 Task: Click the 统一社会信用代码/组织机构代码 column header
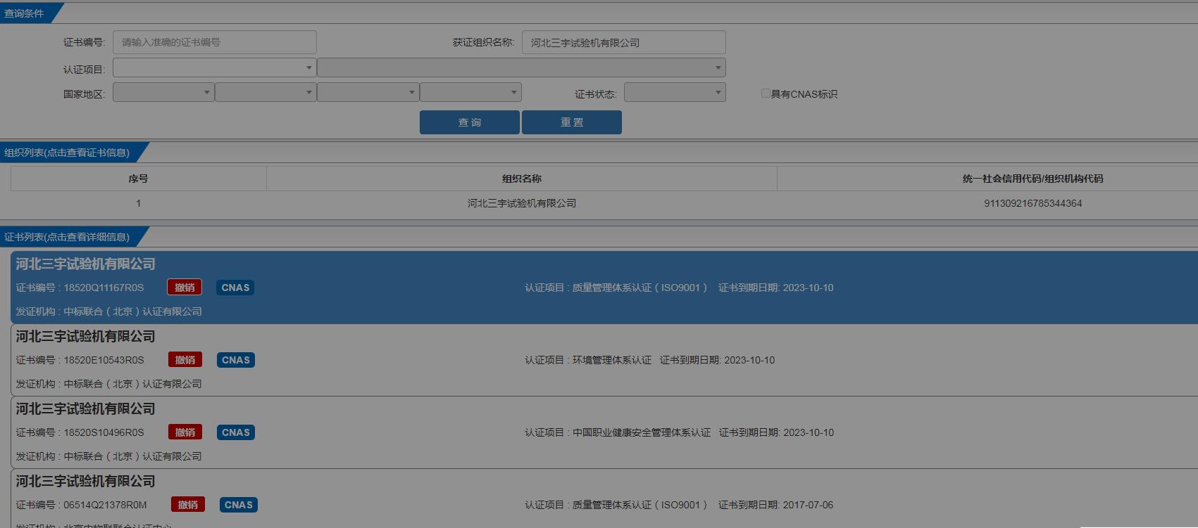click(x=1032, y=179)
